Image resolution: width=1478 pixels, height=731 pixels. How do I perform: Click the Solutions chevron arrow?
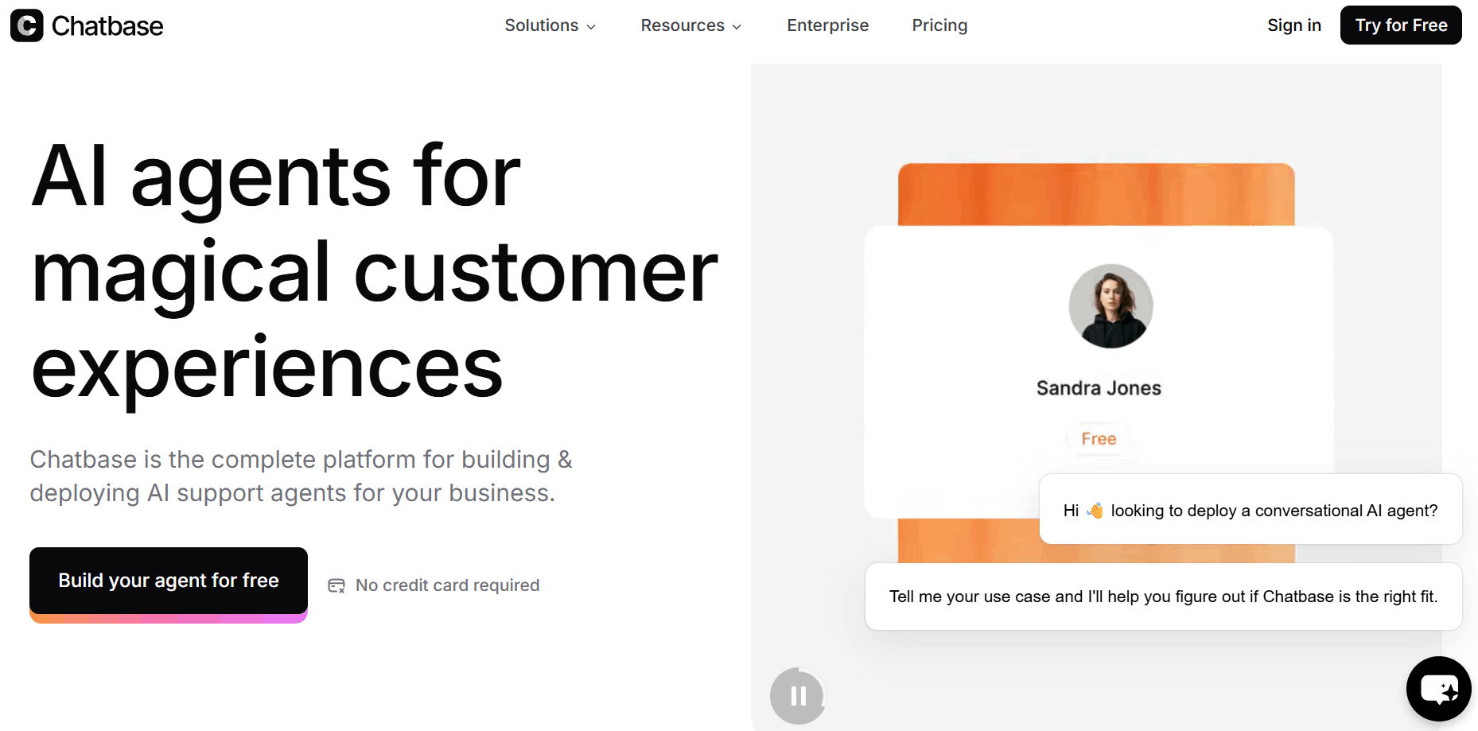(x=590, y=26)
